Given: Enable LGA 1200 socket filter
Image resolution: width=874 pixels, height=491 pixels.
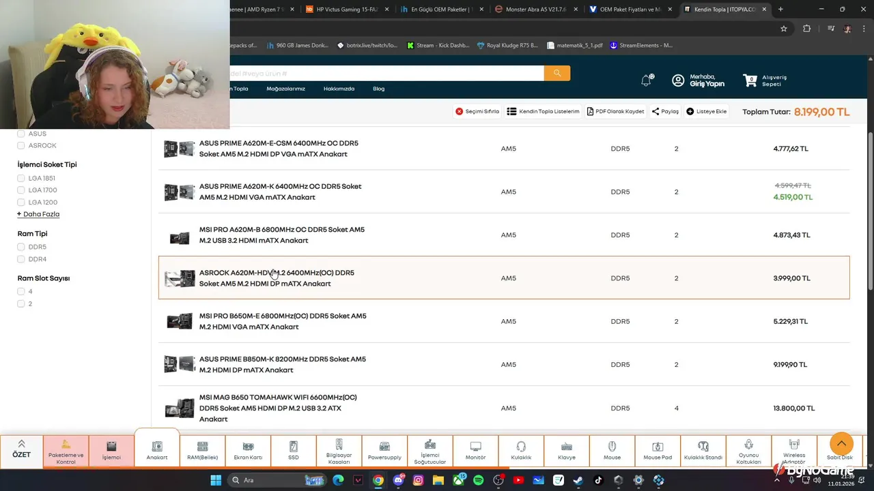Looking at the screenshot, I should pyautogui.click(x=21, y=203).
